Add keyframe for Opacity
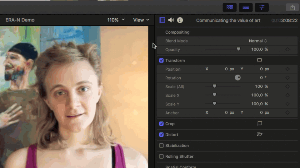The image size is (300, 168). point(287,49)
